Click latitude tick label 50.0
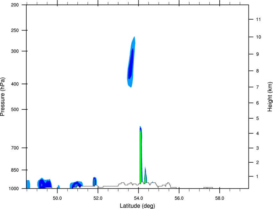This screenshot has height=209, width=273. pyautogui.click(x=57, y=198)
